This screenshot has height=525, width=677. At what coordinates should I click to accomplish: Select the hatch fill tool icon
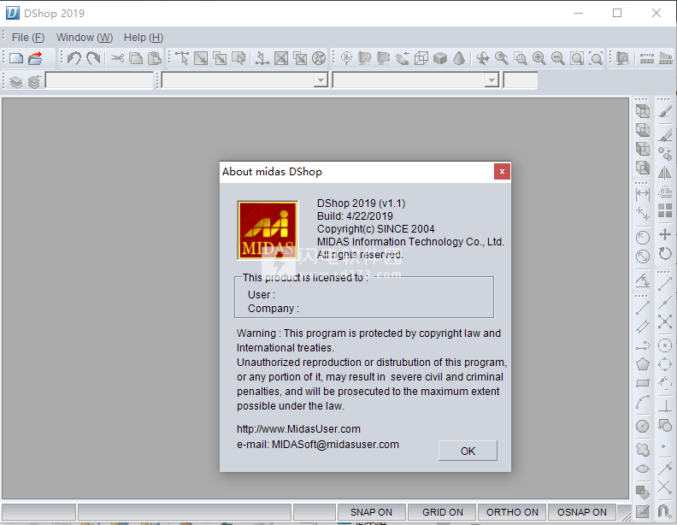click(x=643, y=511)
